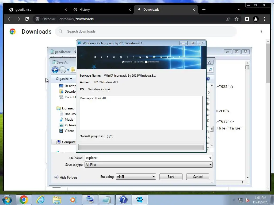Open the Windows Start orb
The width and height of the screenshot is (274, 205).
[x=7, y=200]
